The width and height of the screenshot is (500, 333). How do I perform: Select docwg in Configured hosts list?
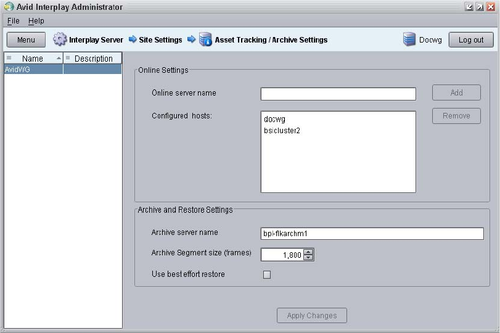(x=274, y=119)
